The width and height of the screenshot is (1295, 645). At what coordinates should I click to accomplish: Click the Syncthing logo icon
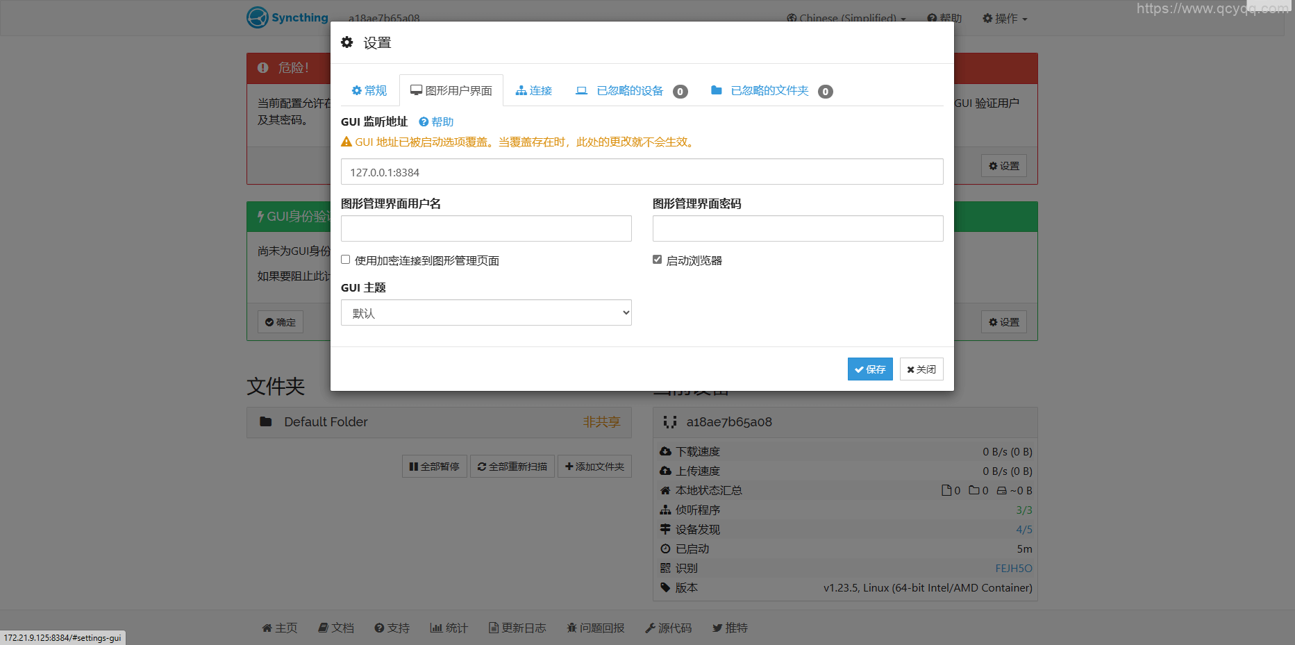click(258, 17)
